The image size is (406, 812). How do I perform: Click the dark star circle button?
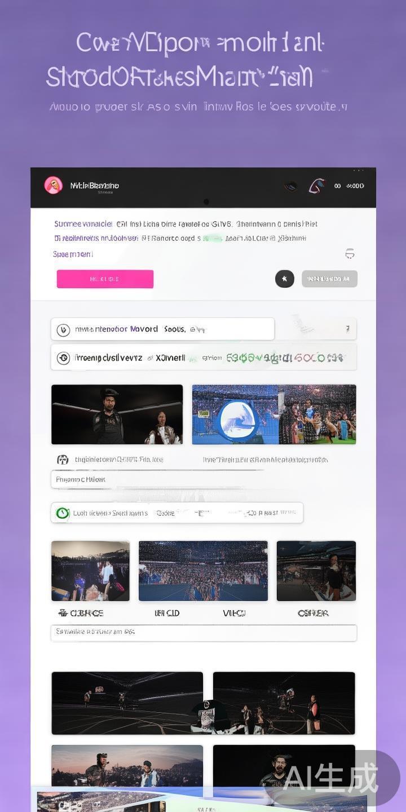(x=285, y=279)
